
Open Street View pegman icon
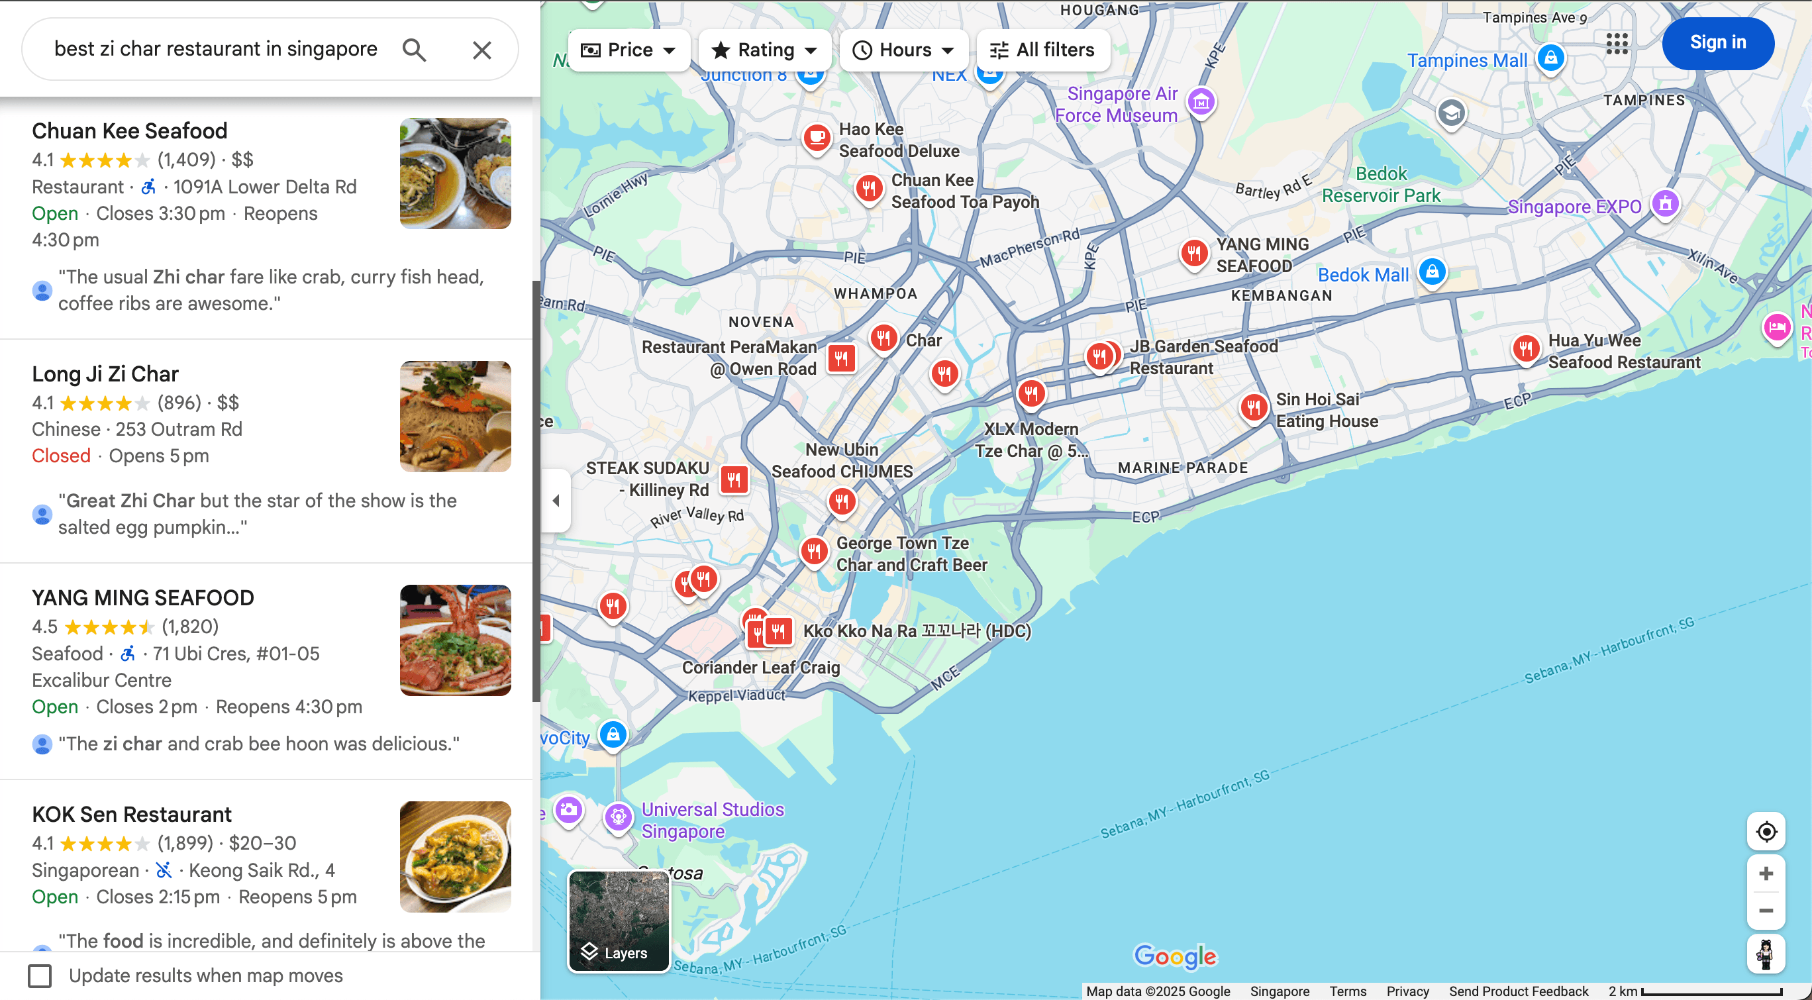coord(1766,954)
